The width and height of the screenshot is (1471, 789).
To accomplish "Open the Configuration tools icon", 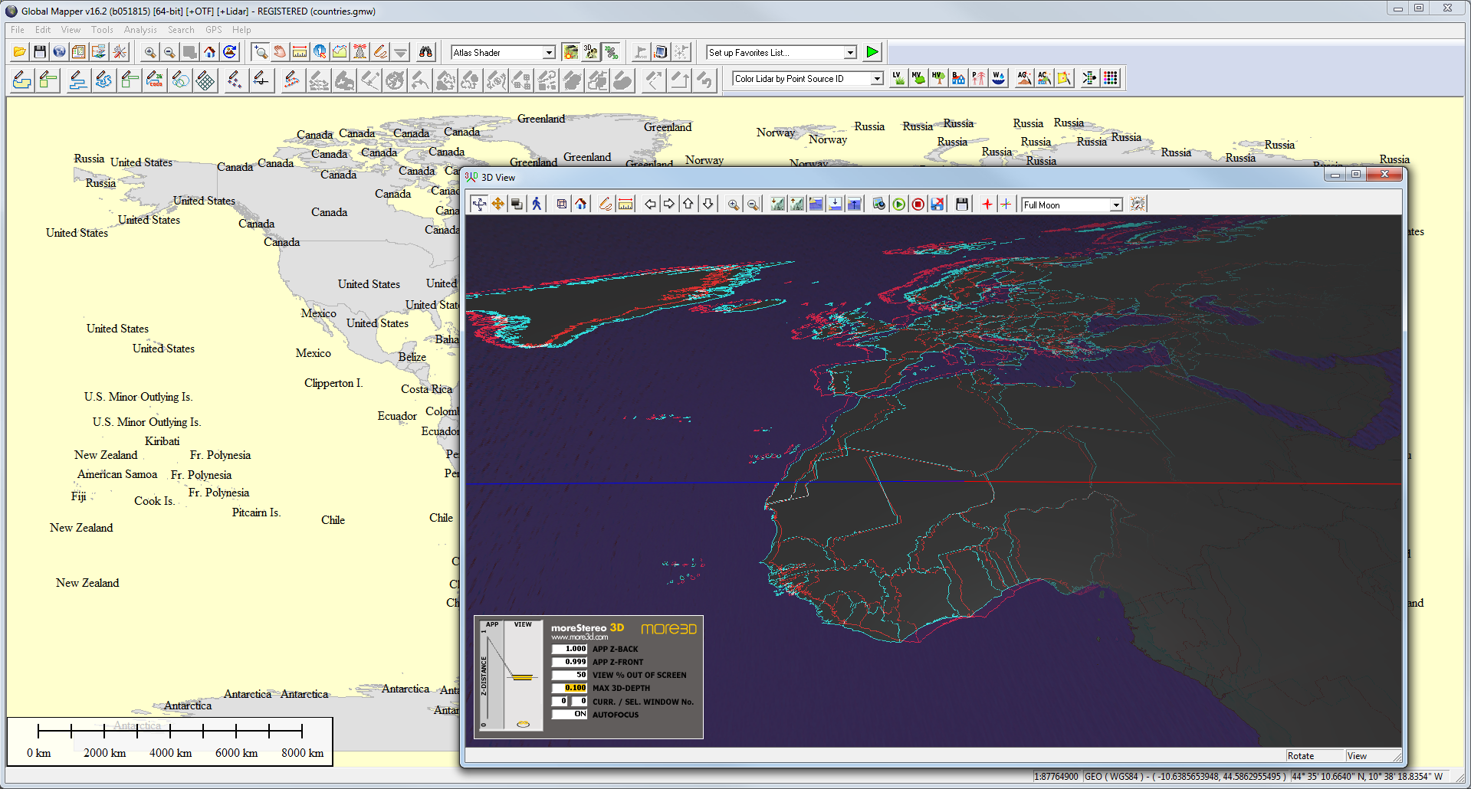I will click(x=120, y=52).
